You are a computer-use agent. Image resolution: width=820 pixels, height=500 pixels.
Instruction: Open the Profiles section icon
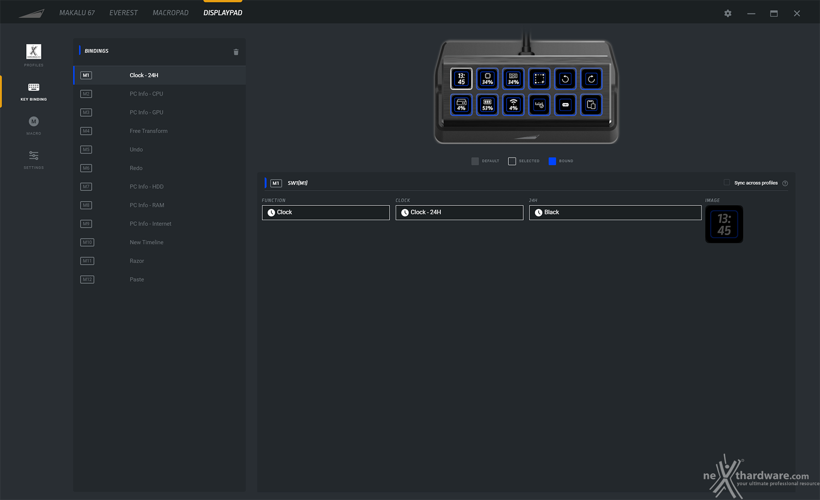34,52
